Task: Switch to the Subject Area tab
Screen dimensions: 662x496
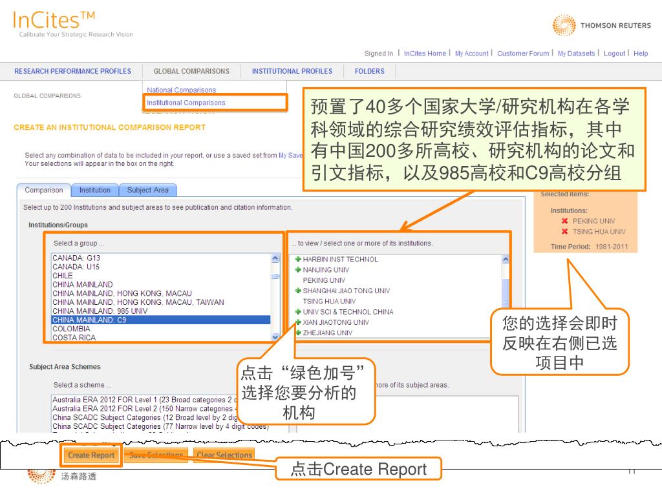Action: tap(148, 191)
